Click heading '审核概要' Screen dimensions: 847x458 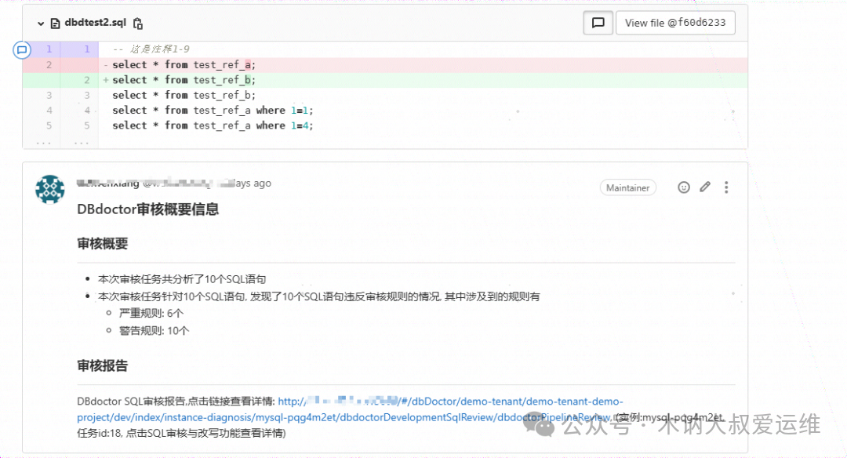tap(103, 244)
